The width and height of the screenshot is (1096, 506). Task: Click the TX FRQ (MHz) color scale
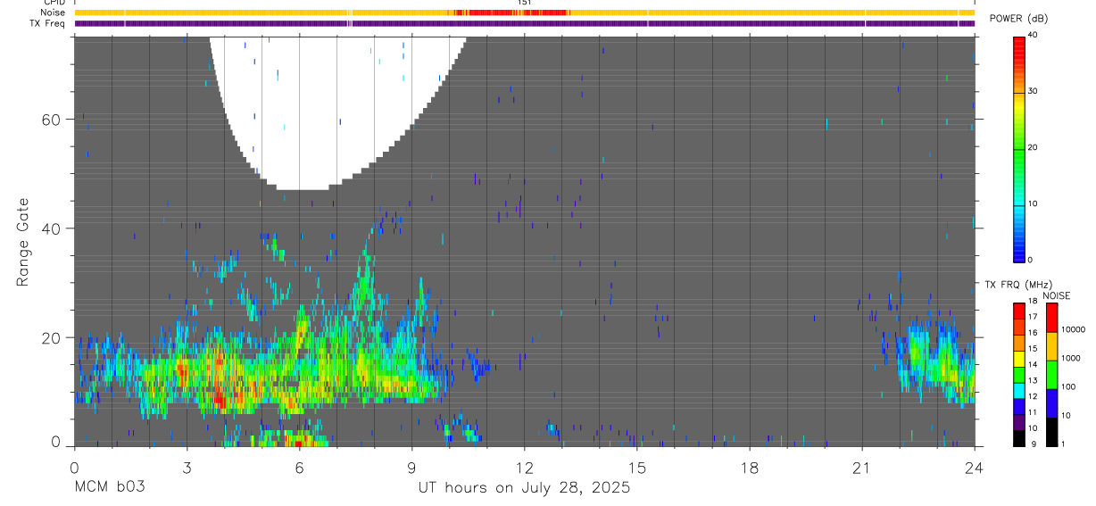(x=1019, y=373)
